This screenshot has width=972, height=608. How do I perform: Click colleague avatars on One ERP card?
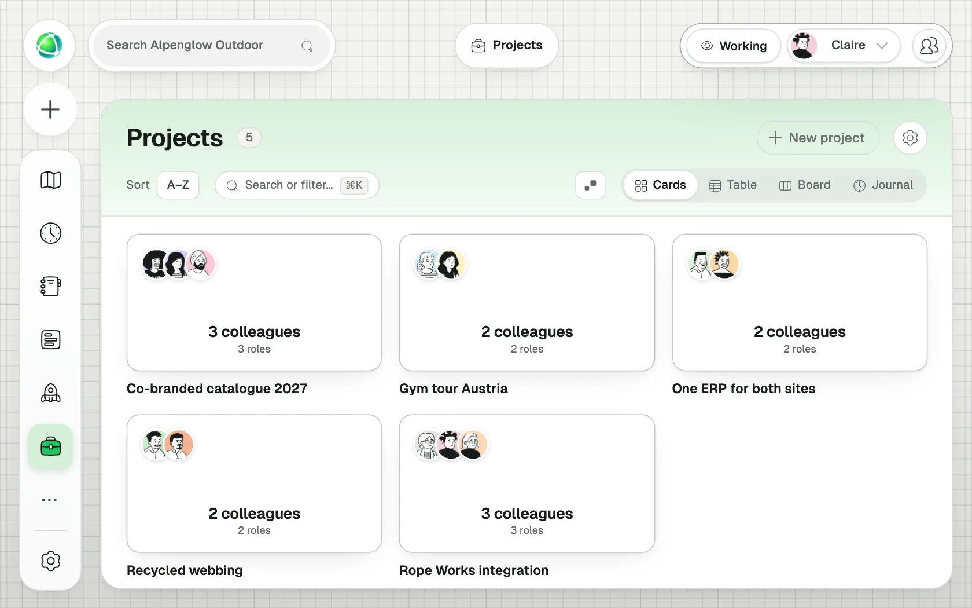[x=713, y=265]
